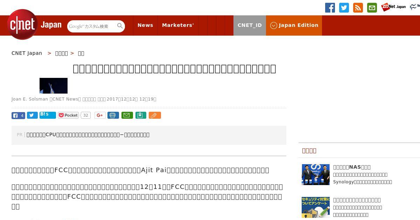This screenshot has height=220, width=420.
Task: Share article on Google Plus
Action: (100, 115)
